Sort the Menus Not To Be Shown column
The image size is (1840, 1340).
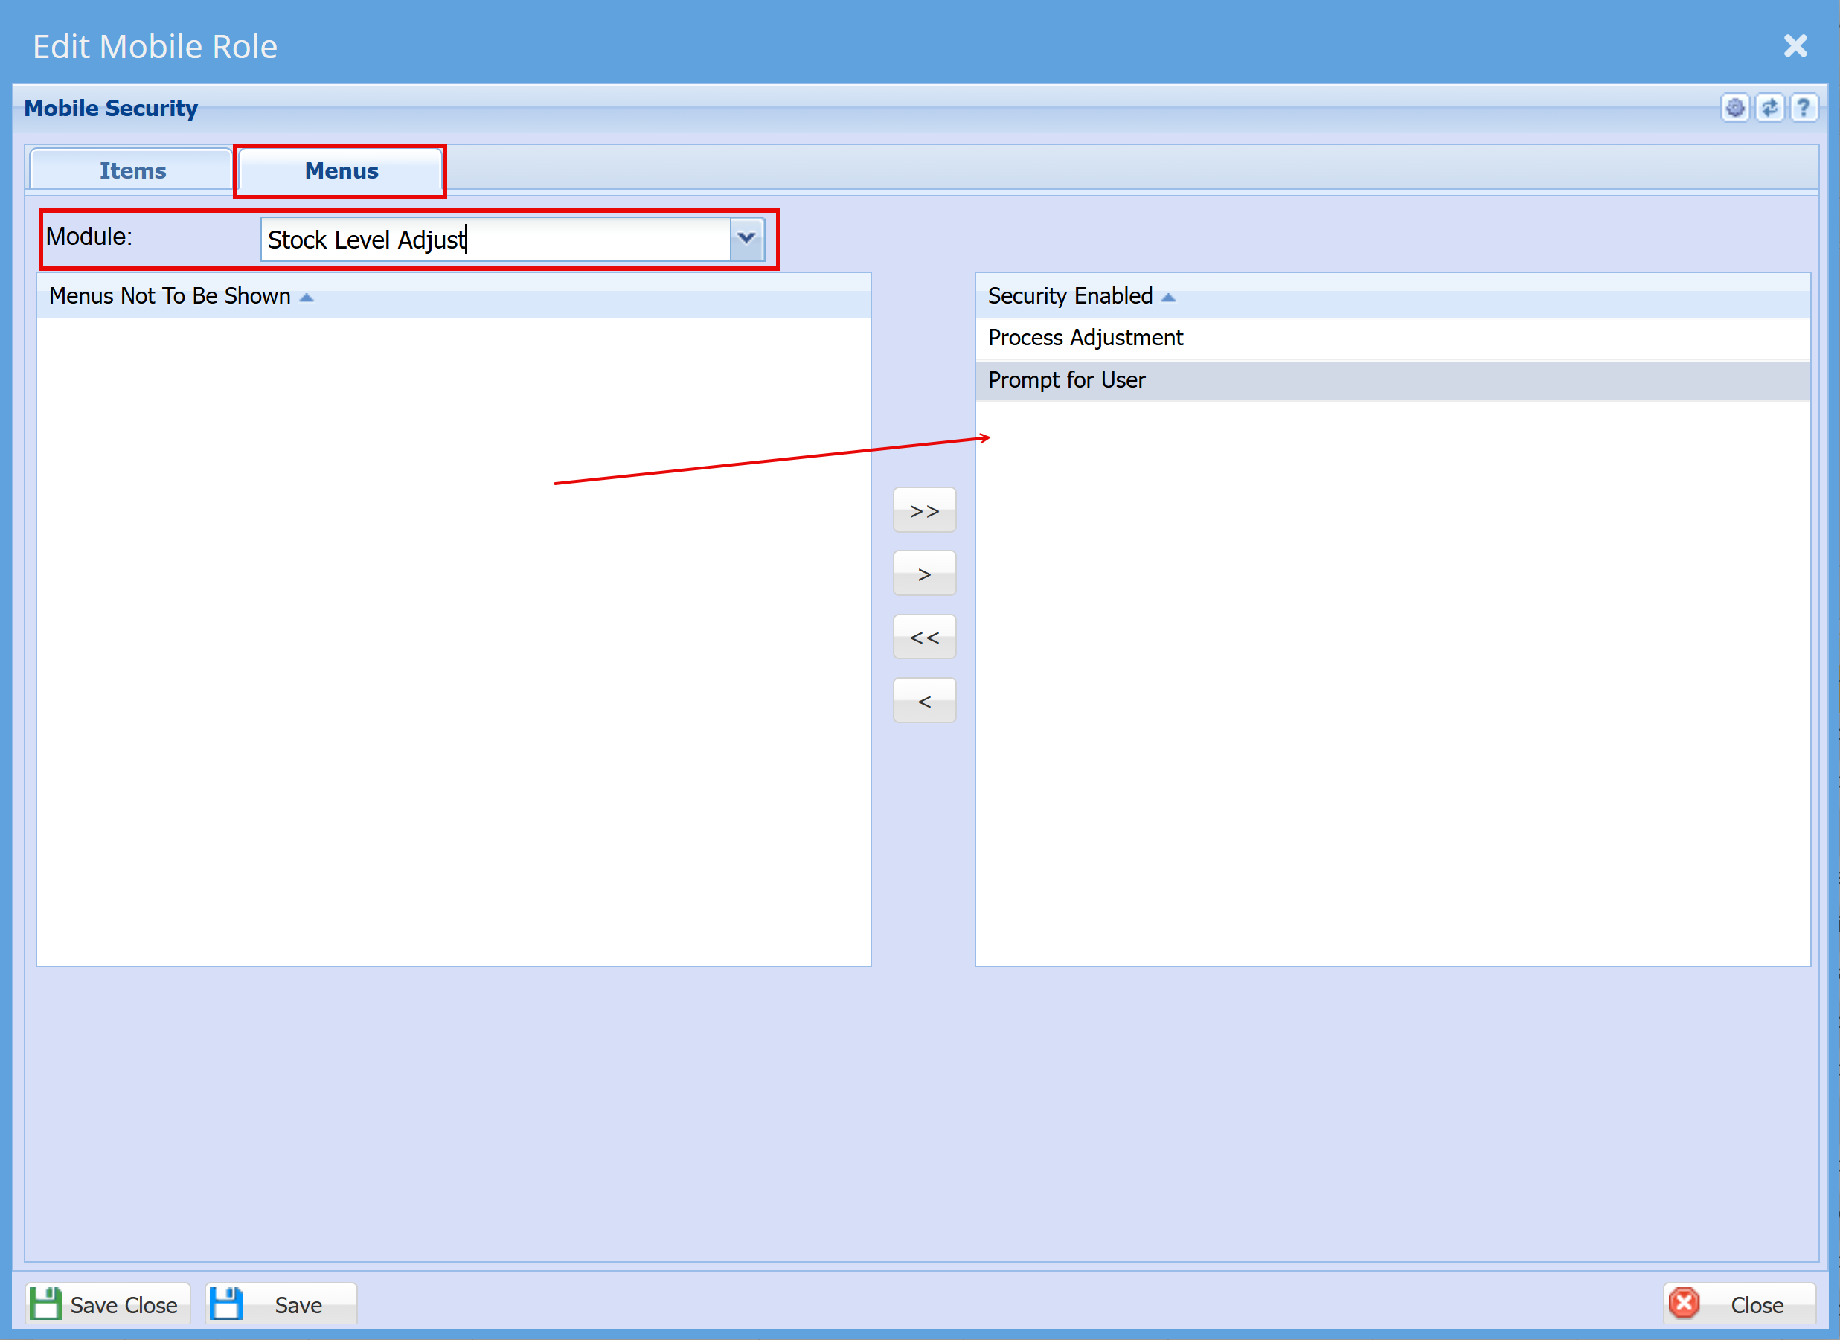tap(170, 296)
